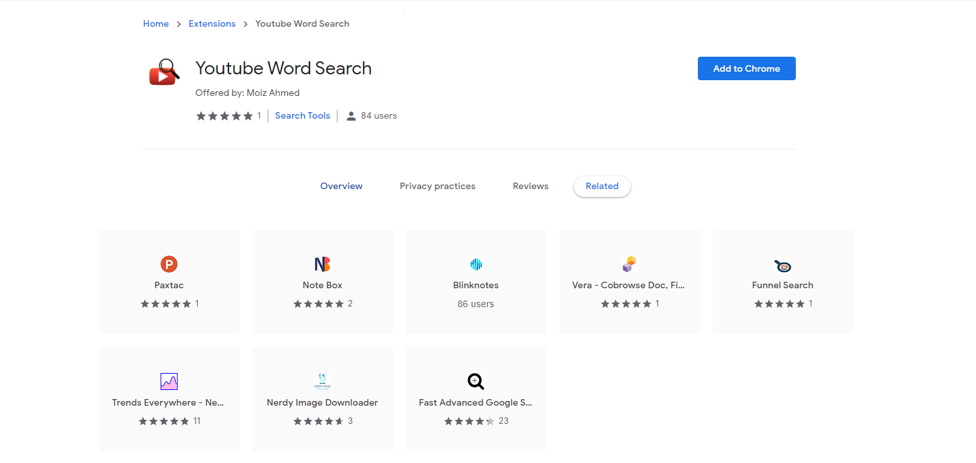Click the Trends Everywhere star rating

[x=164, y=421]
